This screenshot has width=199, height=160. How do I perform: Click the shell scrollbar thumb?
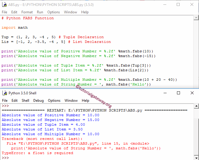pyautogui.click(x=196, y=137)
